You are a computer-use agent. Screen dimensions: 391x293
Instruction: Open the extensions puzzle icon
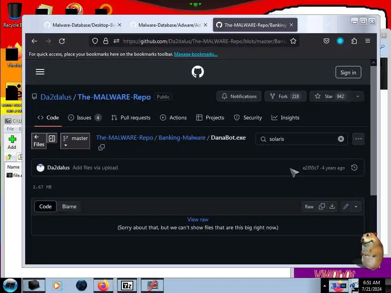[354, 41]
